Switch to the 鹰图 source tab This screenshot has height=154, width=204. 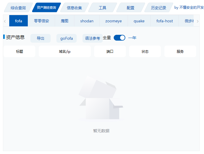click(x=65, y=21)
